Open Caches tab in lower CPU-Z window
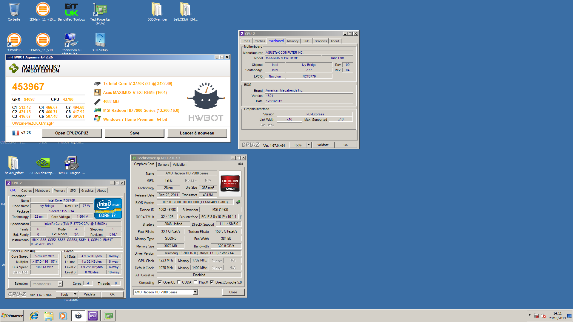573x322 pixels. click(x=27, y=191)
